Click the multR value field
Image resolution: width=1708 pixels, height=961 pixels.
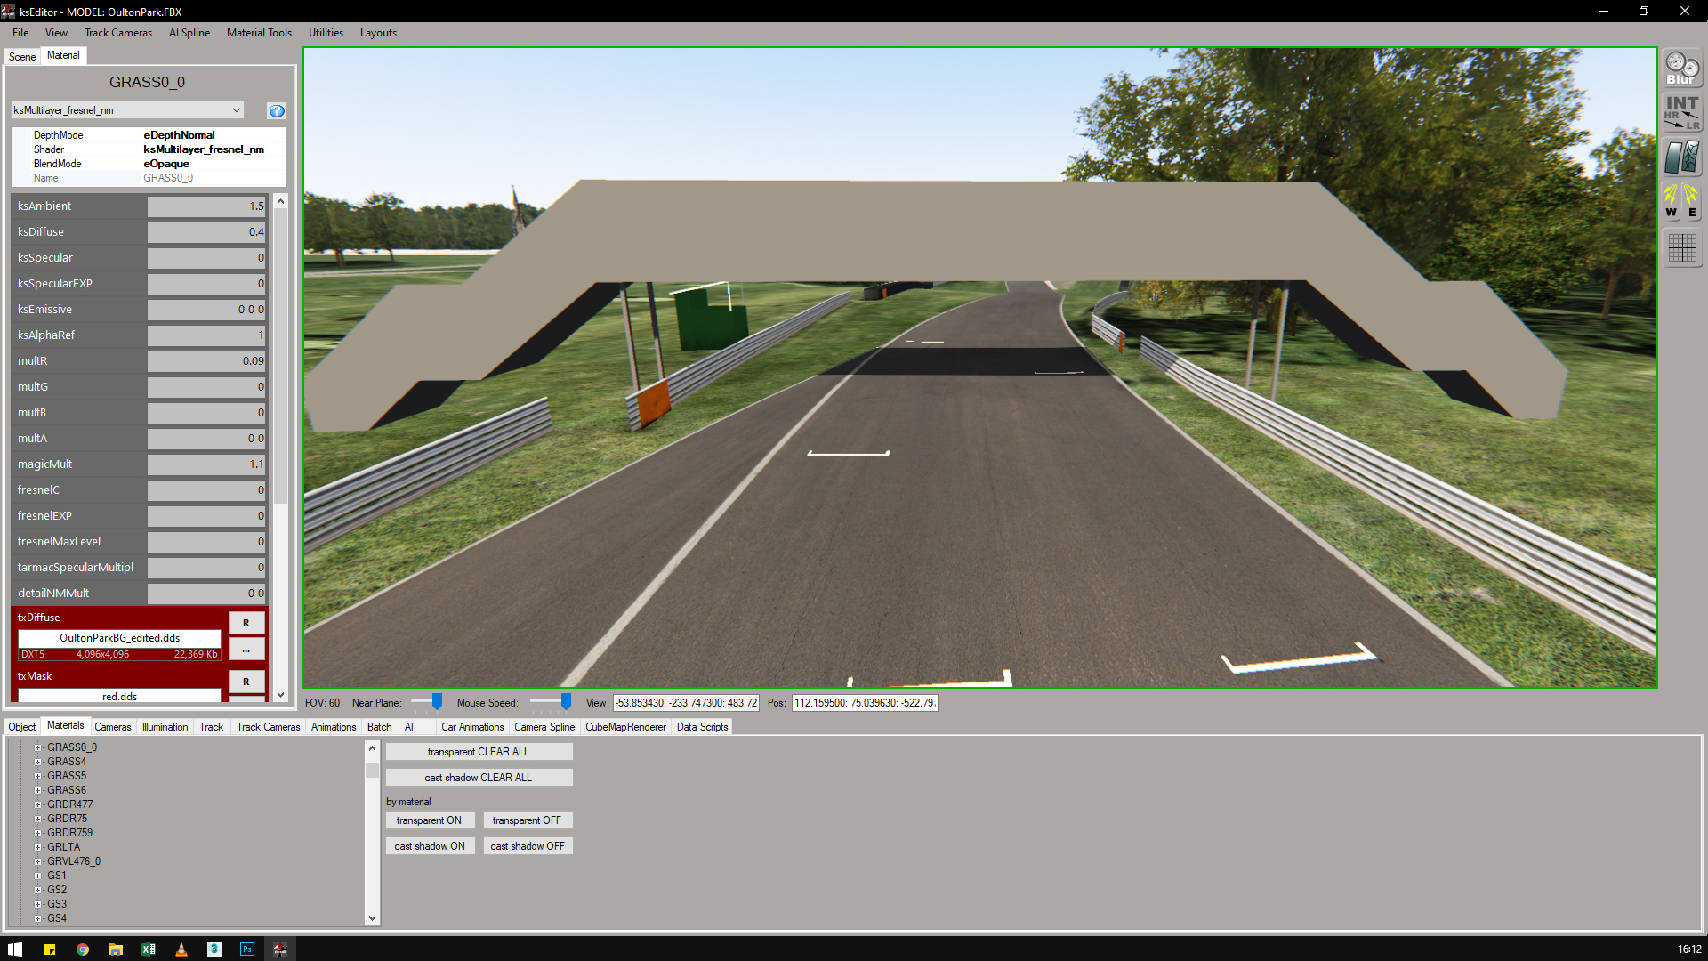(206, 361)
